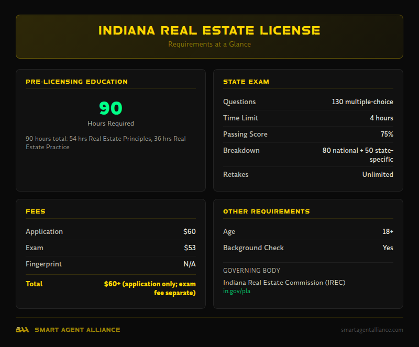Select the green 90 hours number

110,108
